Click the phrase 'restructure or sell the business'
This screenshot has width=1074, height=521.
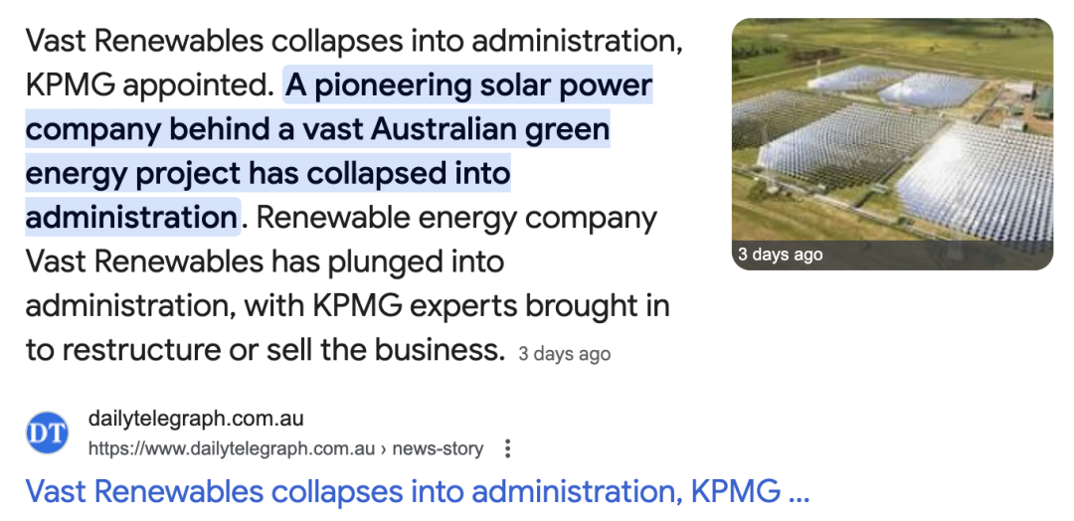tap(280, 349)
